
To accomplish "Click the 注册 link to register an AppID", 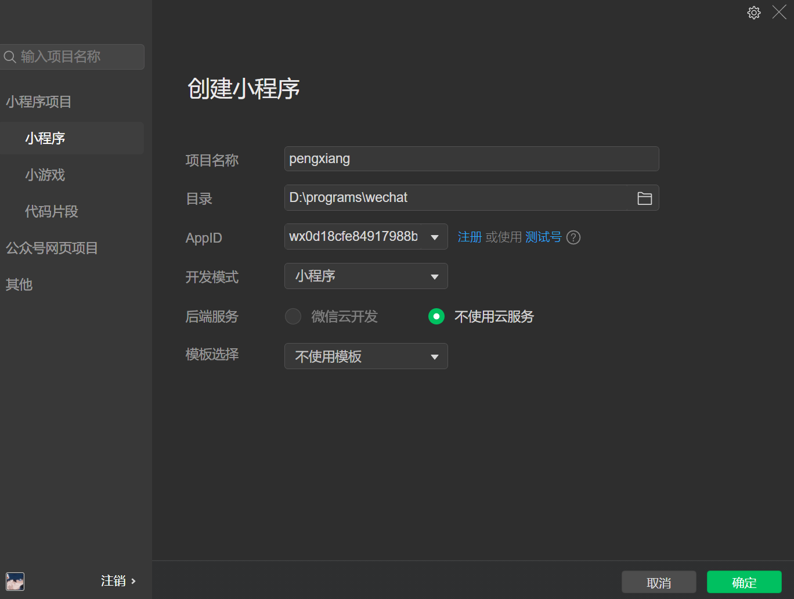I will point(470,237).
